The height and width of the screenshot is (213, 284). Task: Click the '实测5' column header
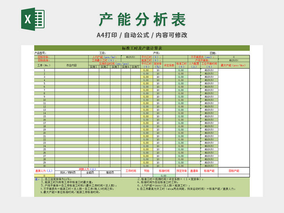point(135,67)
